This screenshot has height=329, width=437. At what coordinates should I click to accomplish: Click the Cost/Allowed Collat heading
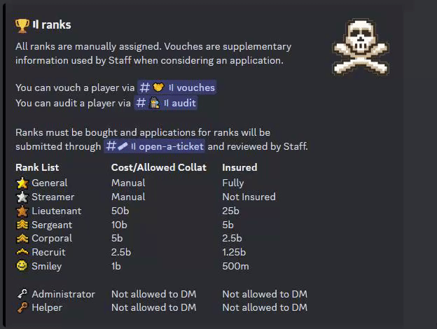coord(159,167)
